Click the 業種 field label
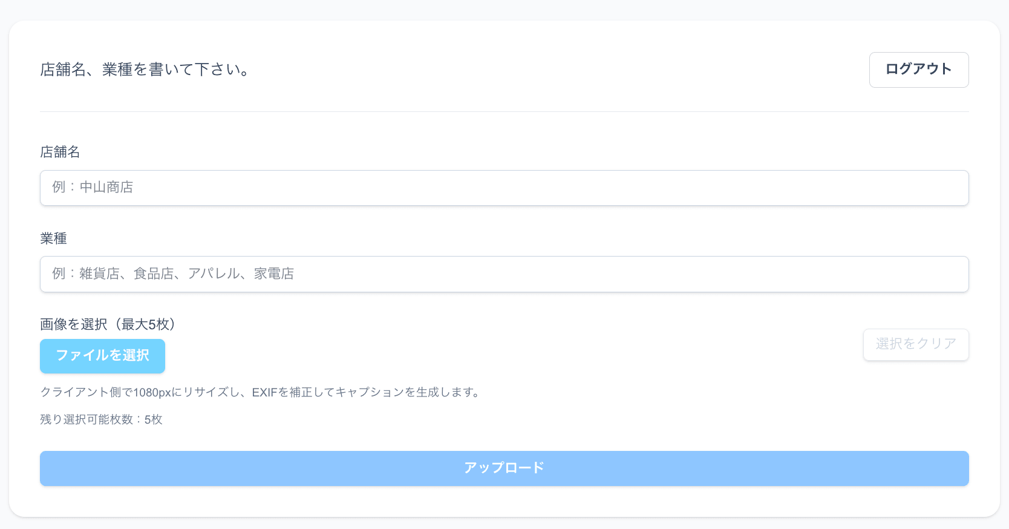Screen dimensions: 1009x529 coord(54,238)
